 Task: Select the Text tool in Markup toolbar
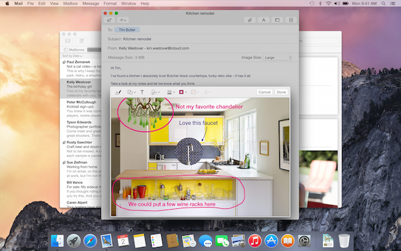click(142, 92)
